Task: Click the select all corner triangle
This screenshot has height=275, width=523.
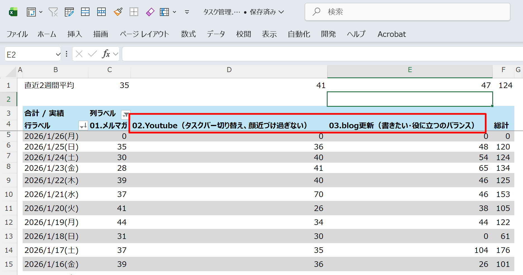Action: [11, 72]
